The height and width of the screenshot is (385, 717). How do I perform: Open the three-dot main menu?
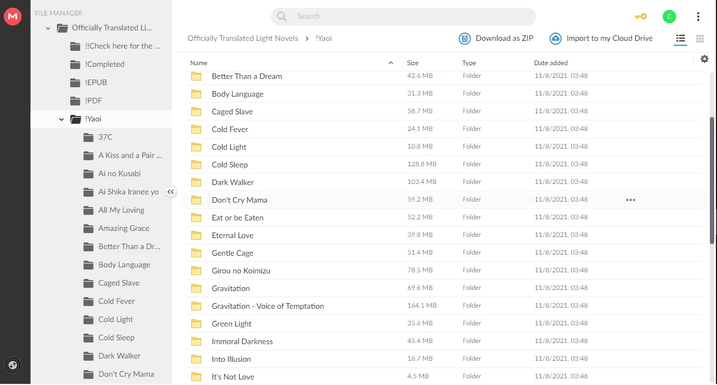pos(698,17)
